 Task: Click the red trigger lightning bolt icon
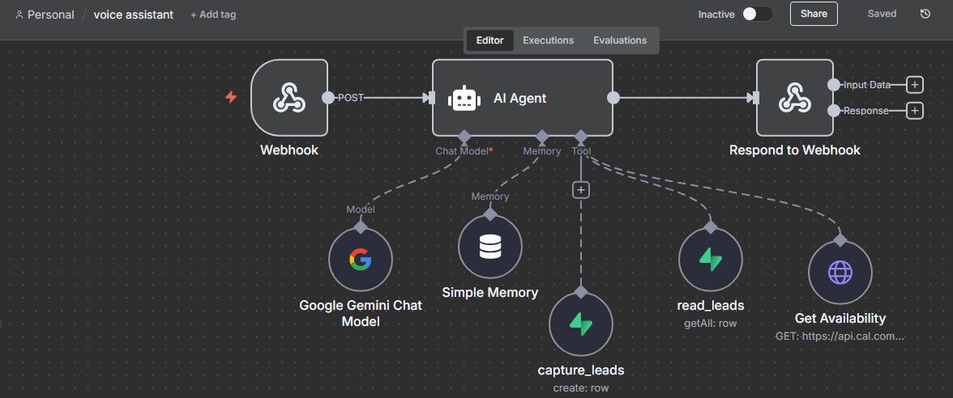[231, 97]
